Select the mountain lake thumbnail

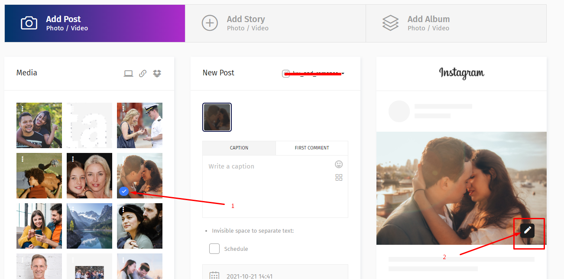pyautogui.click(x=89, y=226)
